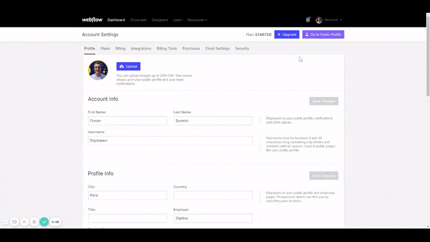This screenshot has width=430, height=242.
Task: Finish recording with the green checkmark
Action: (x=44, y=222)
